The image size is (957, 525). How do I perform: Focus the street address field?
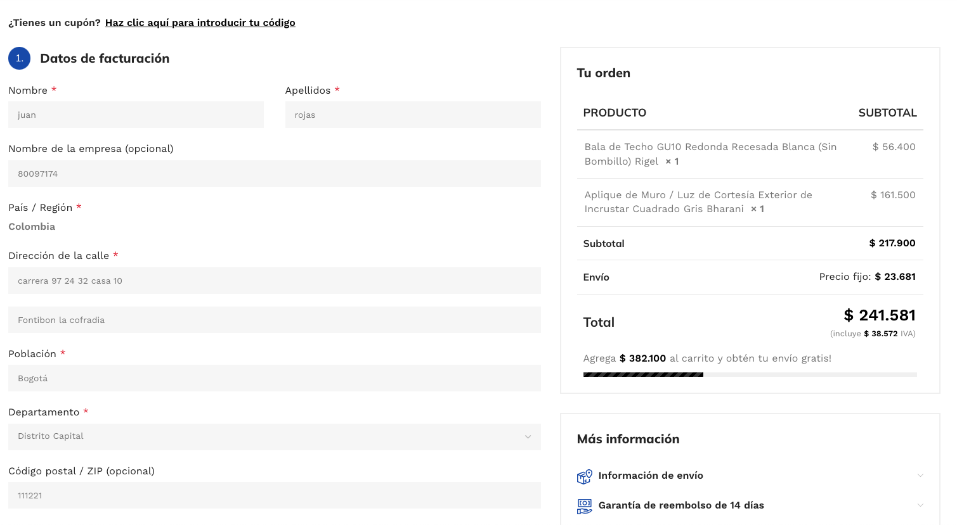(x=274, y=281)
